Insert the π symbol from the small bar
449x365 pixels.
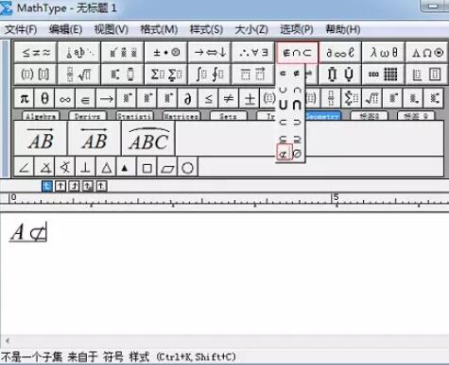(25, 99)
